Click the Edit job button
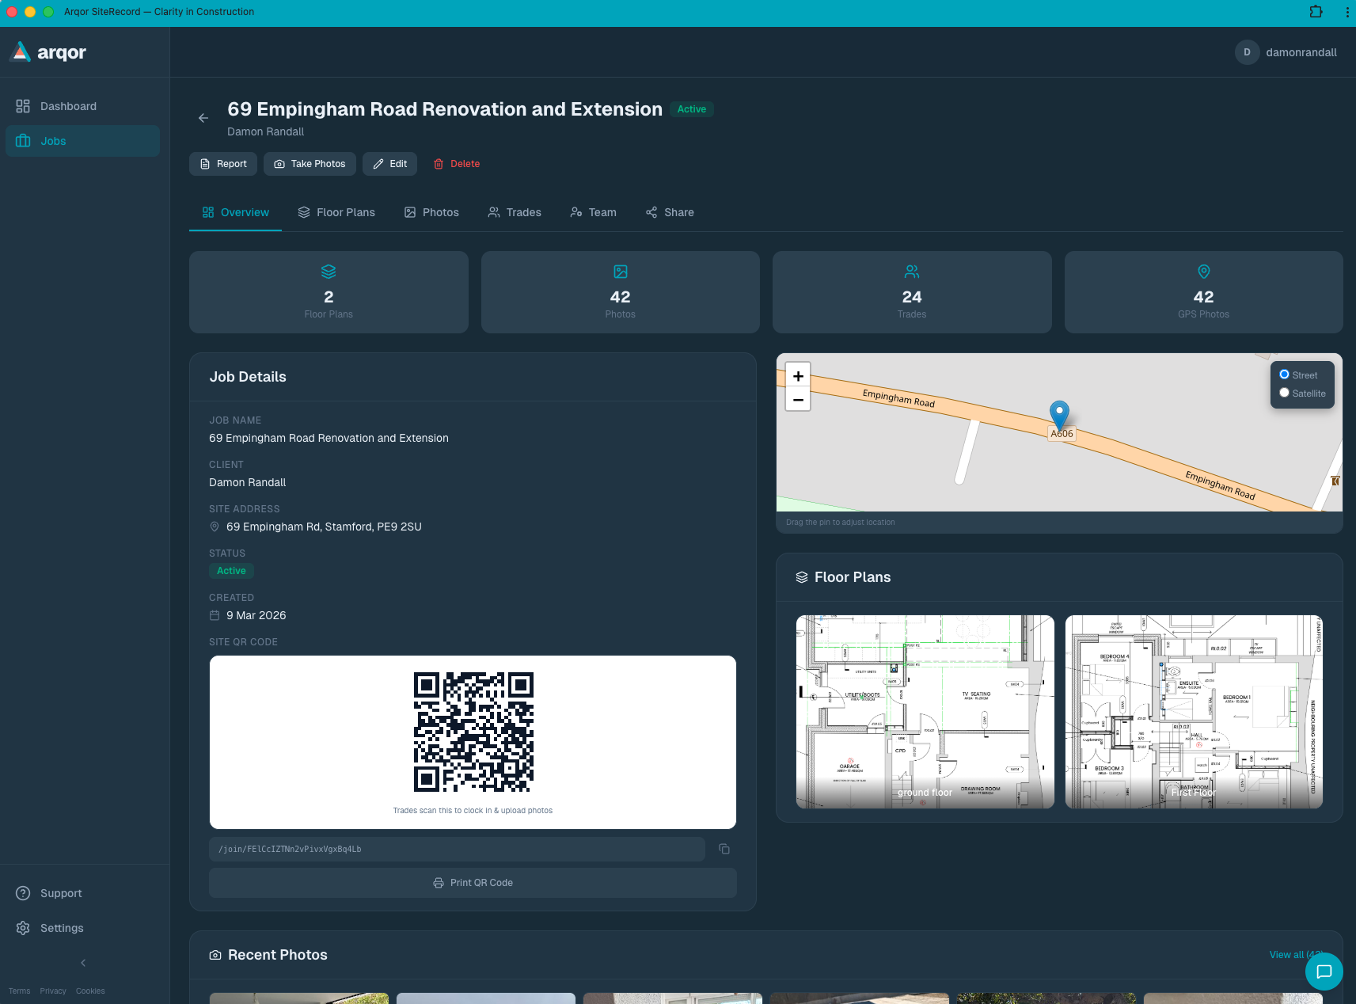Image resolution: width=1356 pixels, height=1004 pixels. (389, 164)
